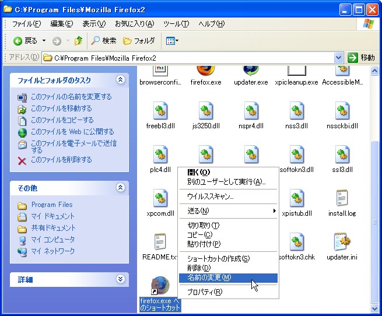
Task: Open the 編集(E) menu
Action: 62,24
